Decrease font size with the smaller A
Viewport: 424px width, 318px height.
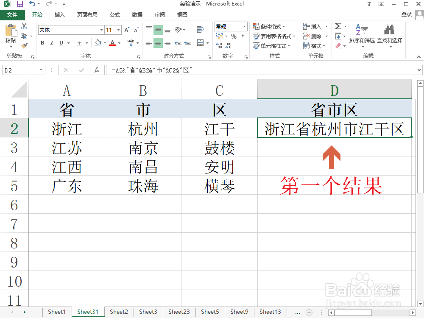(136, 30)
